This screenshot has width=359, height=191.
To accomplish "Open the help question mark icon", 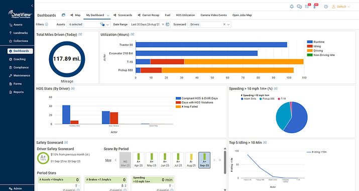I will (326, 6).
